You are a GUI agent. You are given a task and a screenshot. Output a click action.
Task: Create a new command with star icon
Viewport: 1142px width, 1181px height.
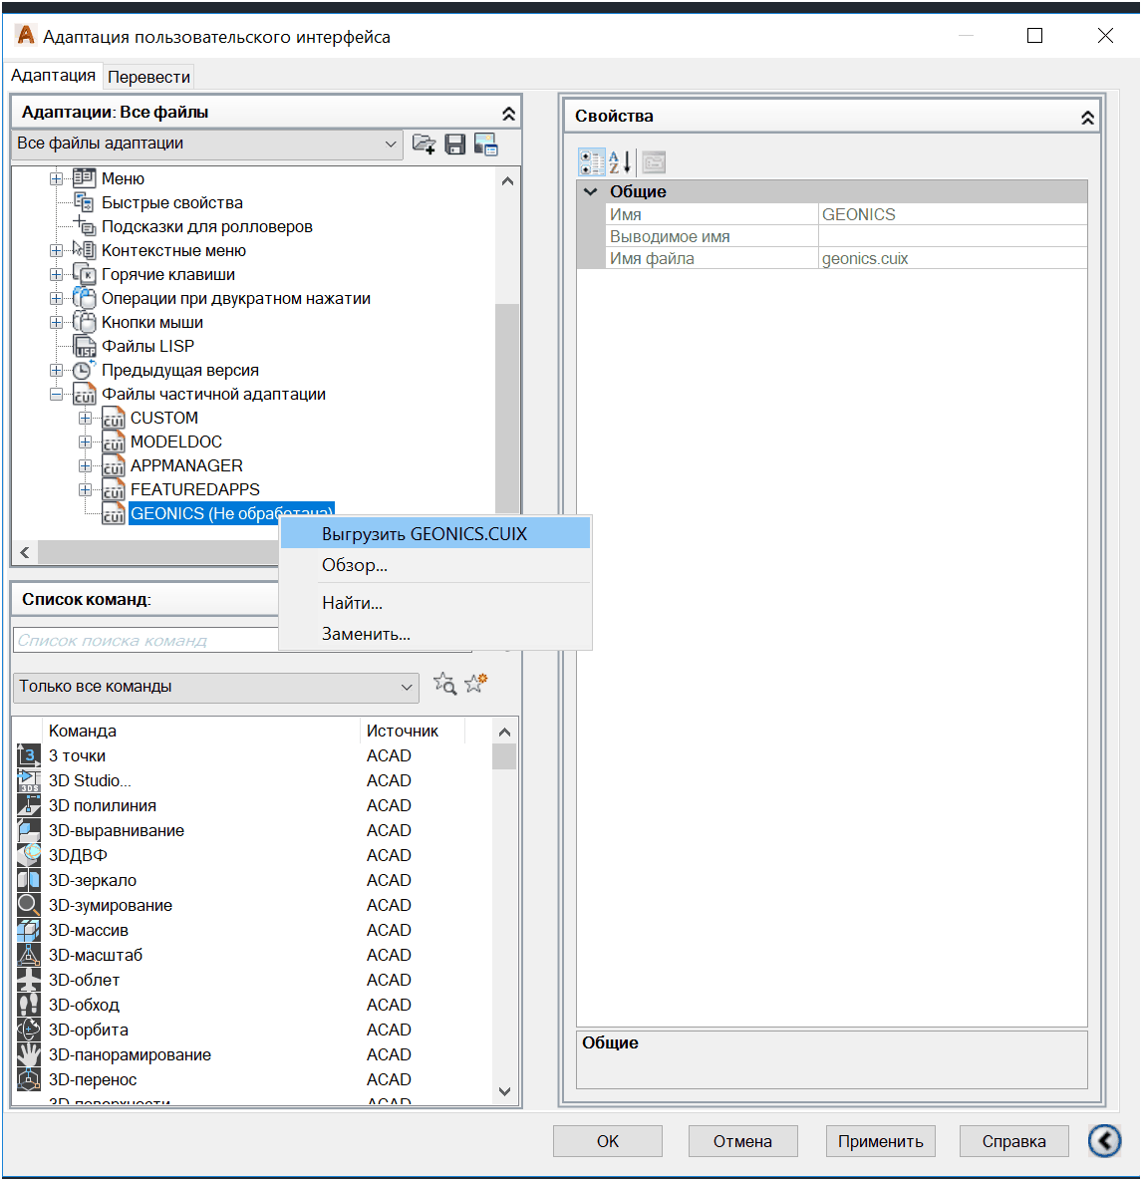tap(476, 684)
